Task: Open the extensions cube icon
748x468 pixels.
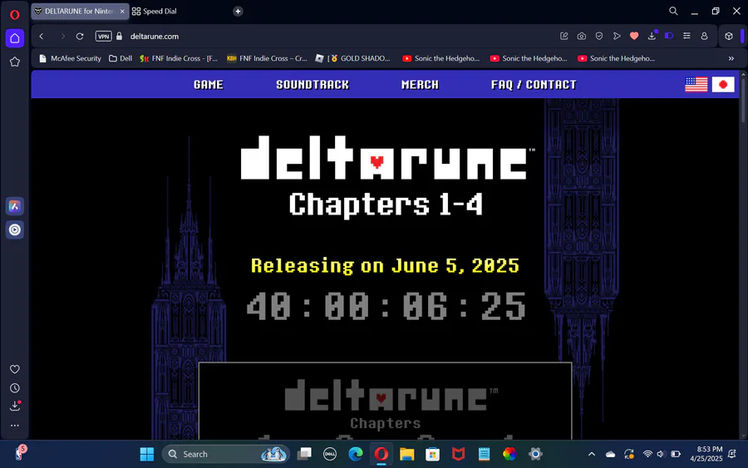Action: point(729,37)
